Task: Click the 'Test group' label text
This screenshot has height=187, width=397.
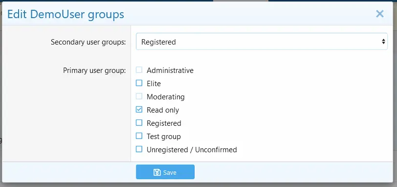Action: [164, 137]
